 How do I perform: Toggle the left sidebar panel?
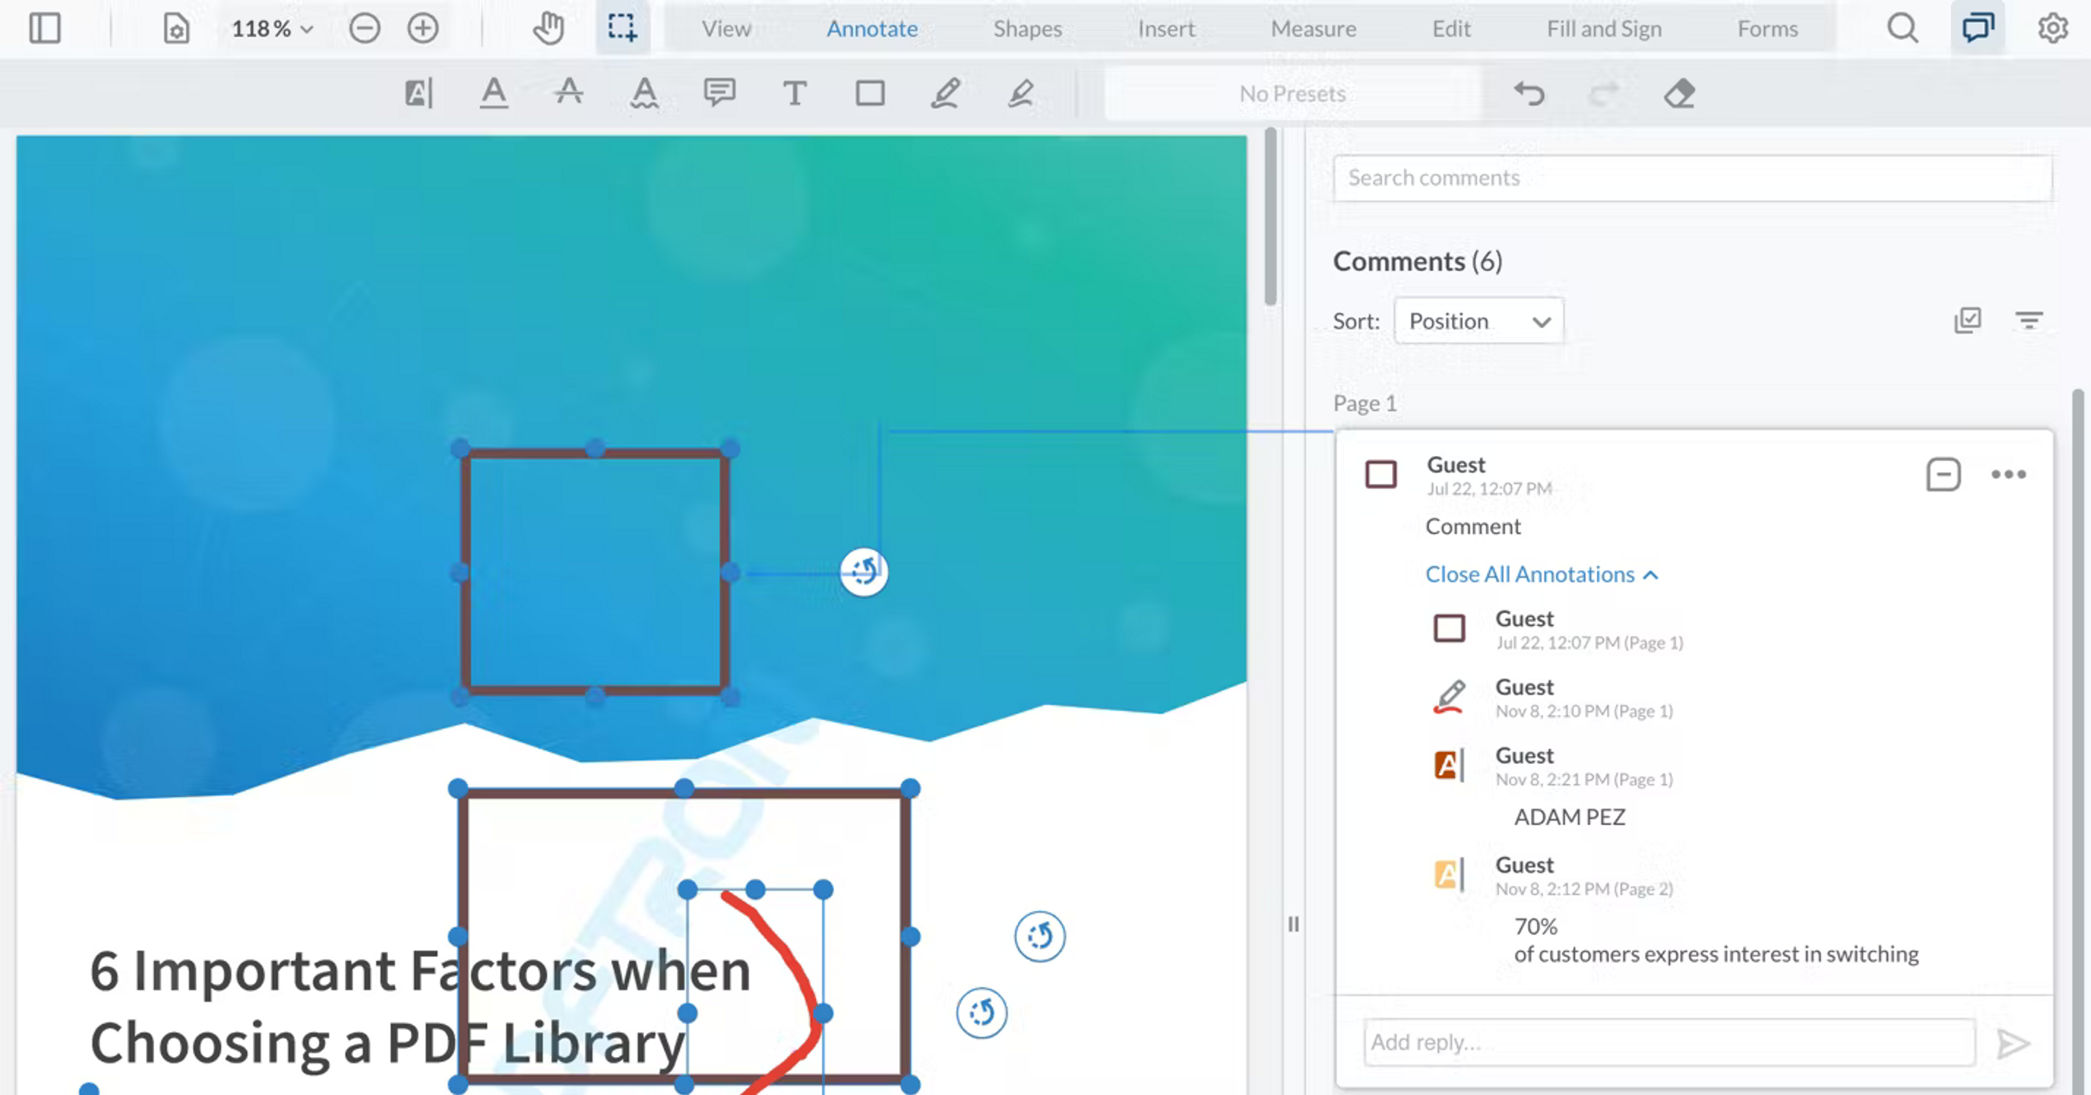click(45, 28)
